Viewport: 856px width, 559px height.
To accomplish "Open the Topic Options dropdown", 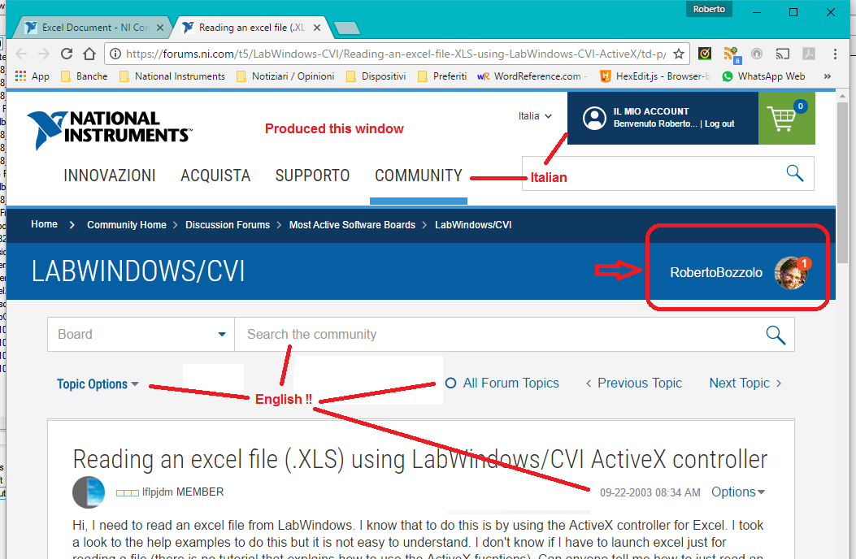I will point(98,383).
